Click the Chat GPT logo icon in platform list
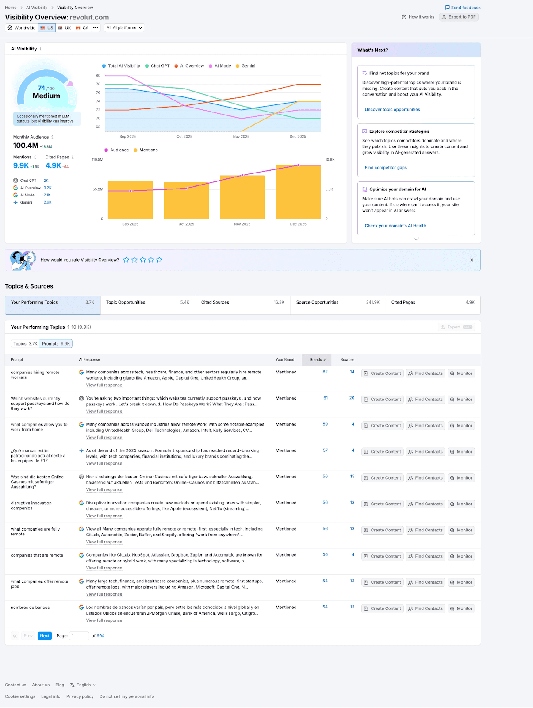Screen dimensions: 533x708 click(x=15, y=181)
